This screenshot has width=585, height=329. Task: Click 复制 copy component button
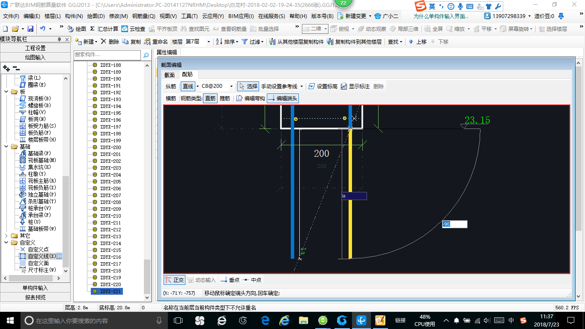[131, 42]
